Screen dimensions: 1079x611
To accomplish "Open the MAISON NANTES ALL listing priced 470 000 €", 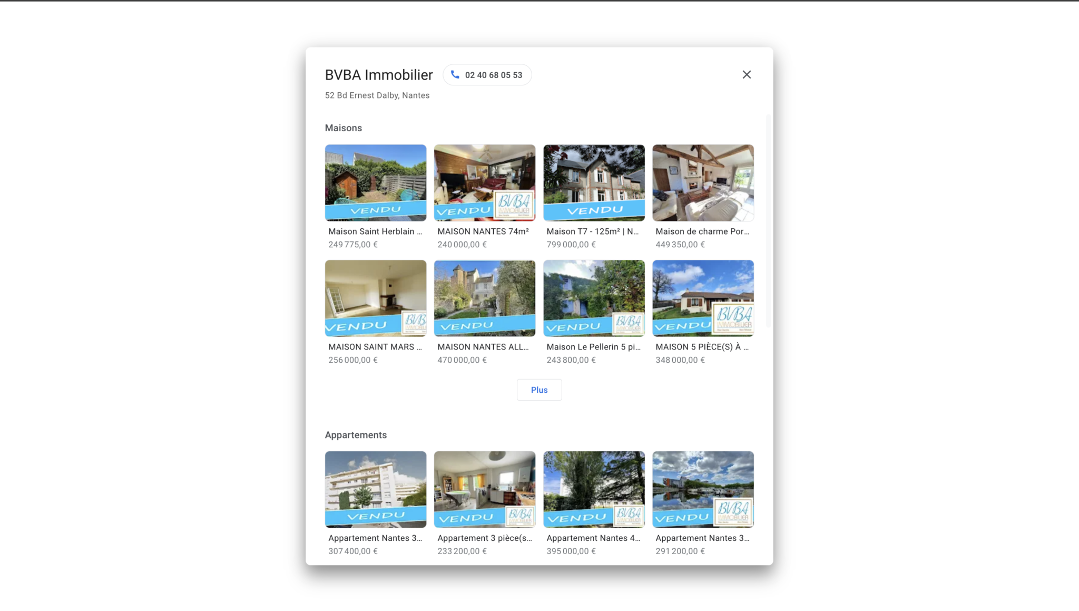I will click(x=484, y=298).
